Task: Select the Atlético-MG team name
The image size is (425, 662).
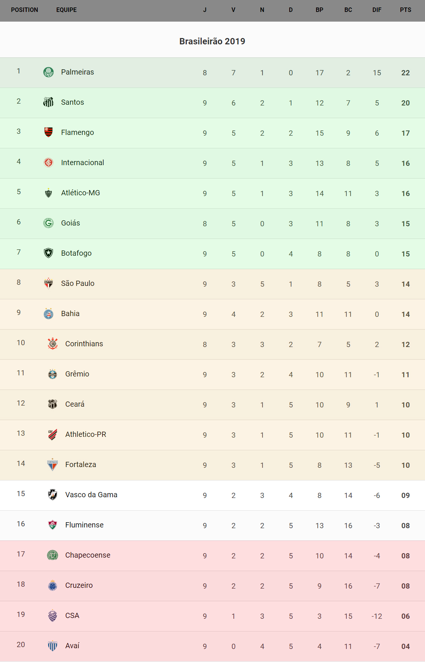Action: (81, 193)
